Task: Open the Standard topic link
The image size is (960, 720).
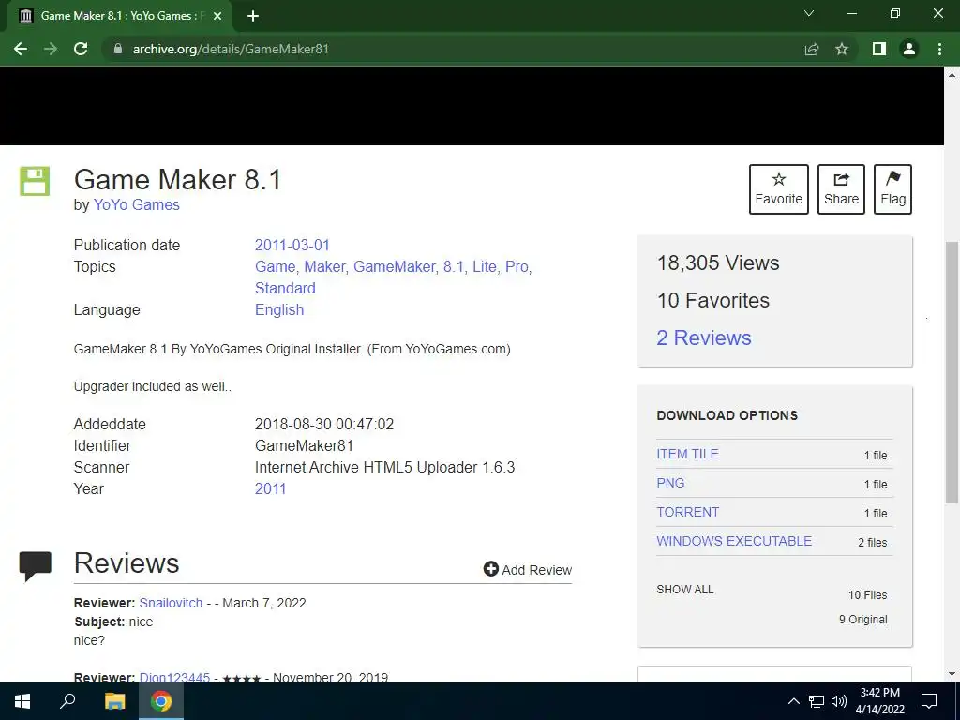Action: point(285,289)
